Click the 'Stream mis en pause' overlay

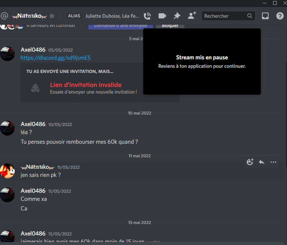tap(202, 62)
